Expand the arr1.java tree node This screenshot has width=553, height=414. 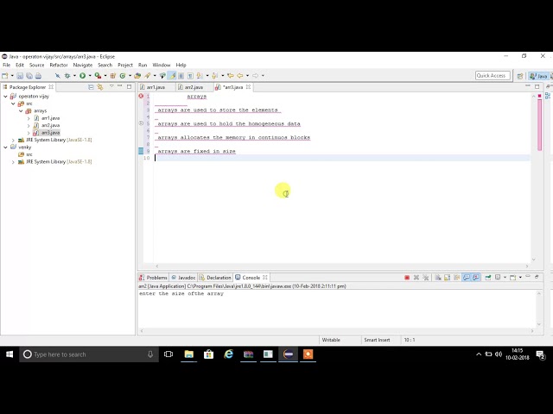coord(29,118)
